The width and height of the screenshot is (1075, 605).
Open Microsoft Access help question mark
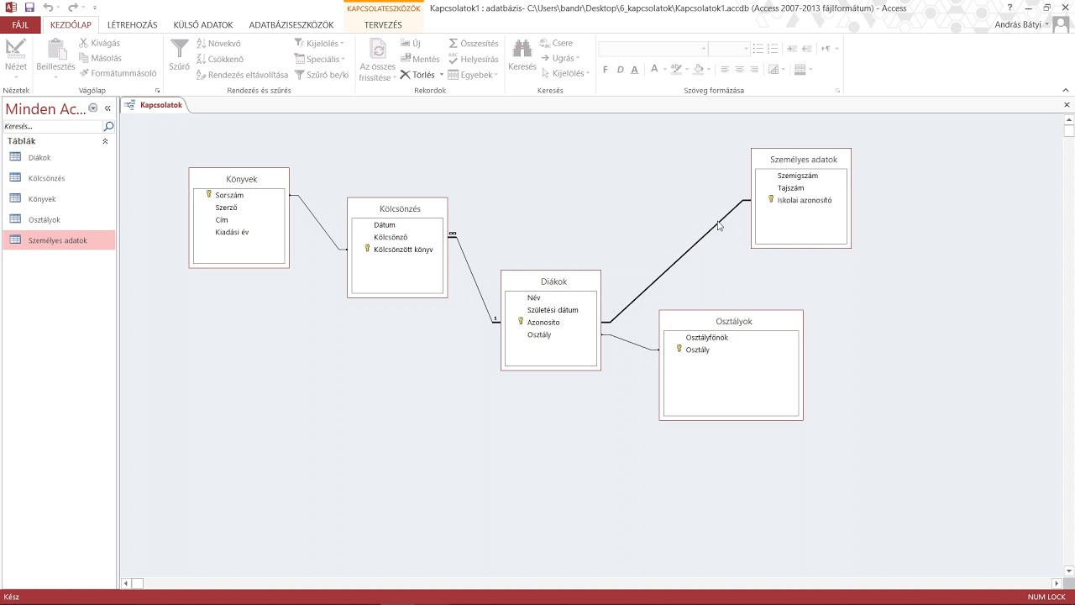point(1009,8)
